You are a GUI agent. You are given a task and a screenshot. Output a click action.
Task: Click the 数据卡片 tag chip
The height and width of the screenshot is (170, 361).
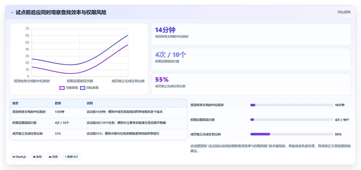click(x=71, y=157)
